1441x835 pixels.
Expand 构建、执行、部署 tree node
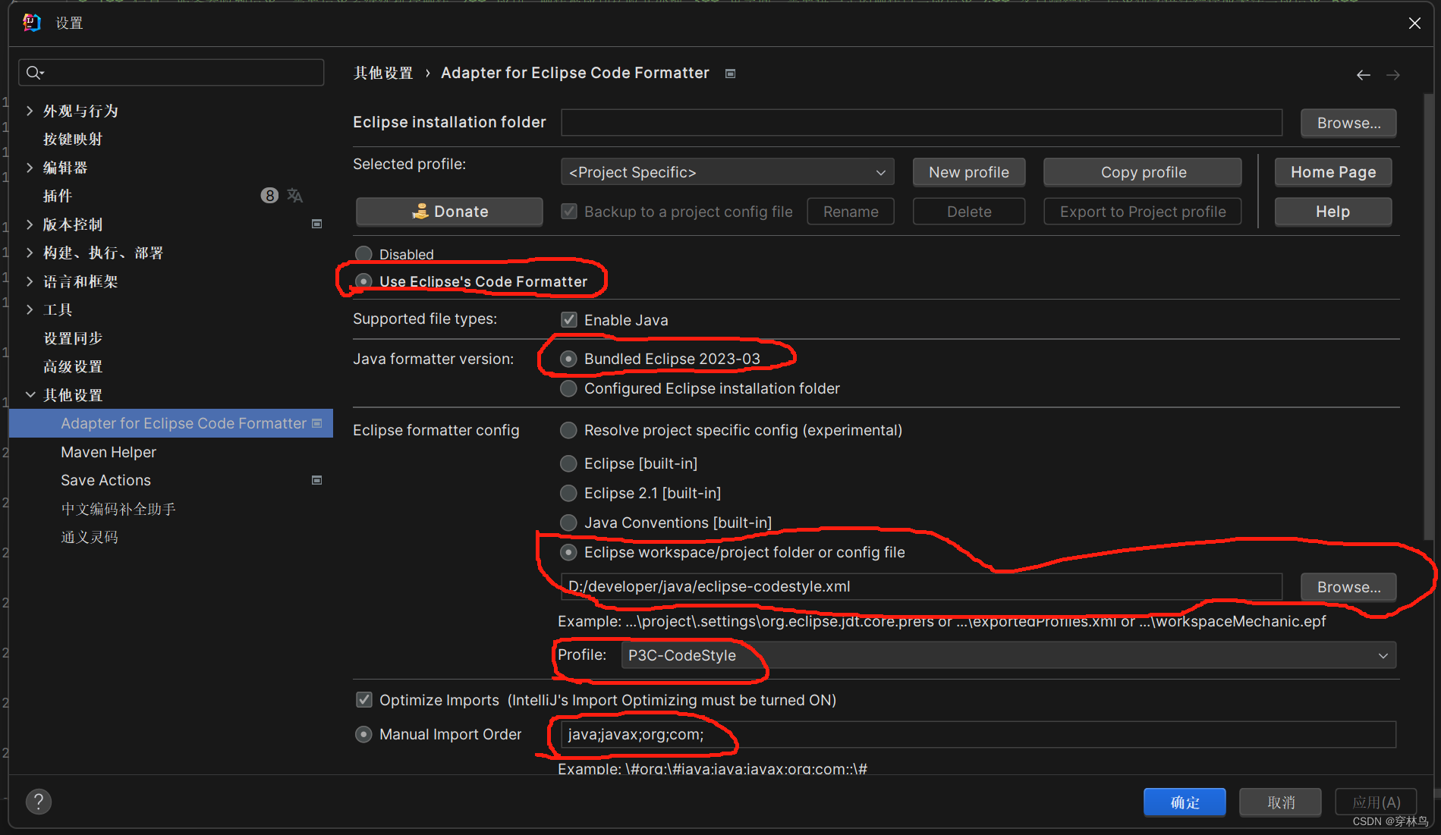30,253
